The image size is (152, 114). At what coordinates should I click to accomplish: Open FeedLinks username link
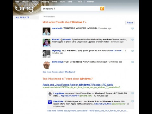[59, 101]
